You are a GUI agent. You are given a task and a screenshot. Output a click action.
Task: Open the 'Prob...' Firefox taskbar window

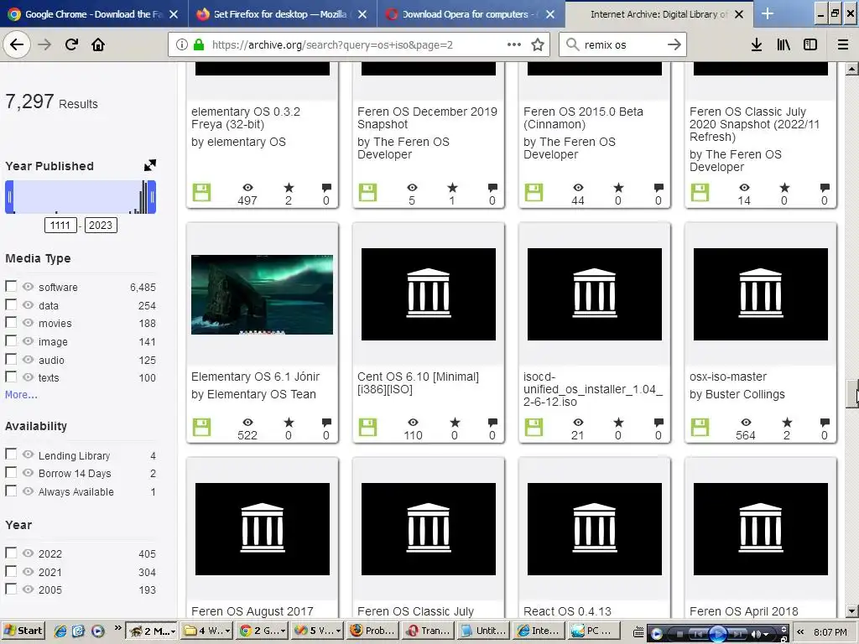point(373,631)
